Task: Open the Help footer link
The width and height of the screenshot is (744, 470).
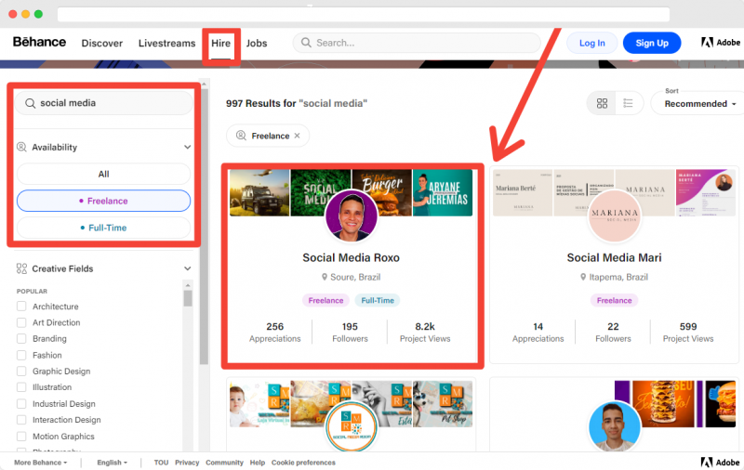Action: pyautogui.click(x=258, y=463)
